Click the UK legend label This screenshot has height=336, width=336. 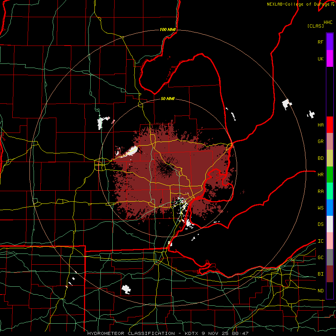pos(320,59)
